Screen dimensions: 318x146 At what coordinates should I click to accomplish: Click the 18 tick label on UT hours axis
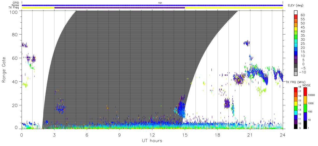[x=218, y=135]
